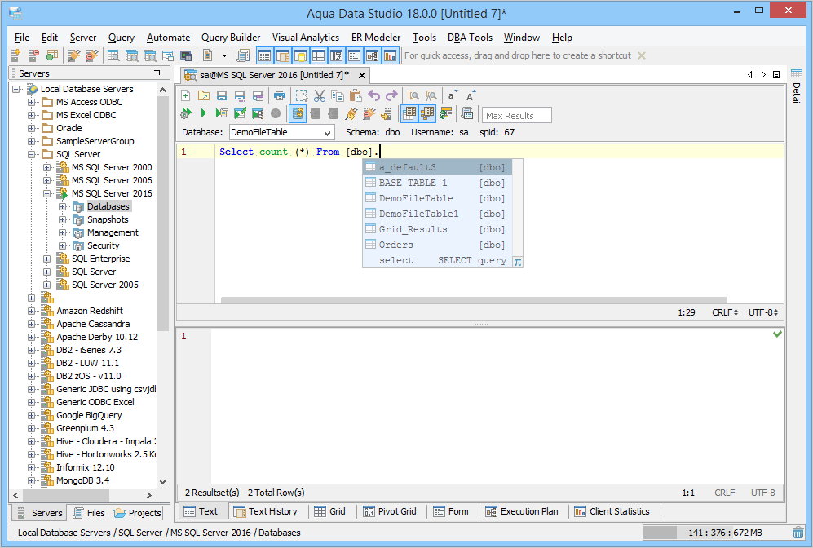Open the Projects panel tab
Viewport: 813px width, 548px height.
[x=137, y=513]
